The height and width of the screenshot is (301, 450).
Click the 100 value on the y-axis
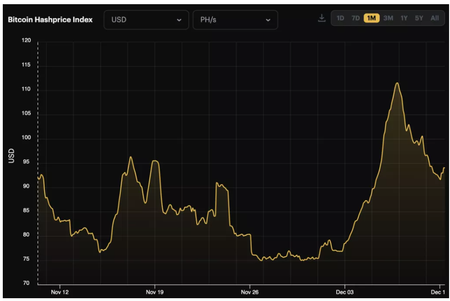coord(26,138)
